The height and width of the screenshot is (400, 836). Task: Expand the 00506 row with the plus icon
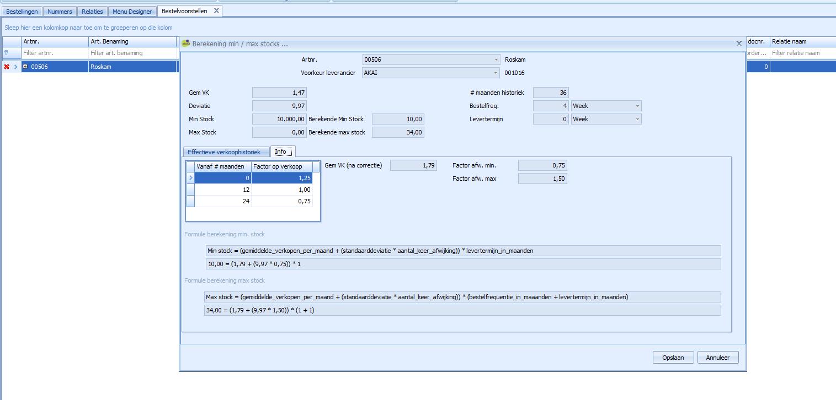[x=25, y=67]
